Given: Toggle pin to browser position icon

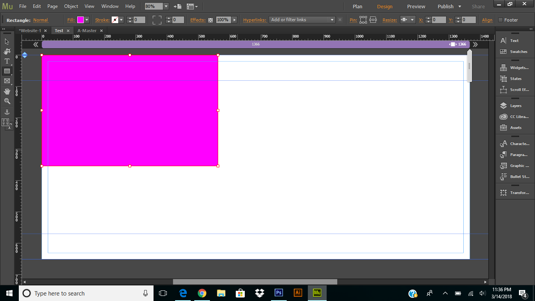Looking at the screenshot, I should [363, 20].
